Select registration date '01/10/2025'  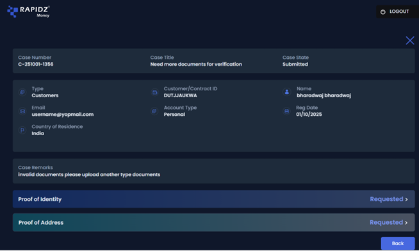click(x=309, y=114)
